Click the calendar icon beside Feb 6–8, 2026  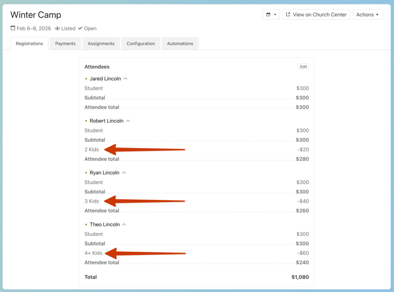[13, 29]
